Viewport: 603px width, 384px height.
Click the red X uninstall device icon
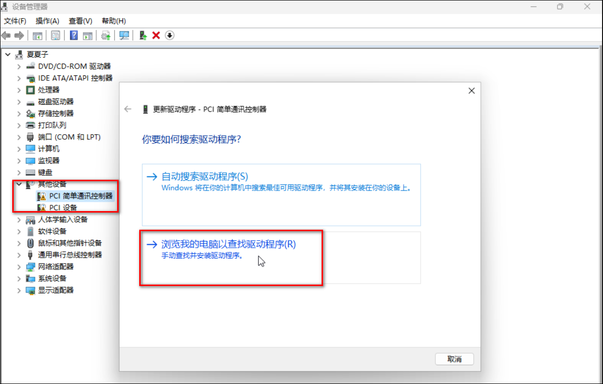pos(156,35)
